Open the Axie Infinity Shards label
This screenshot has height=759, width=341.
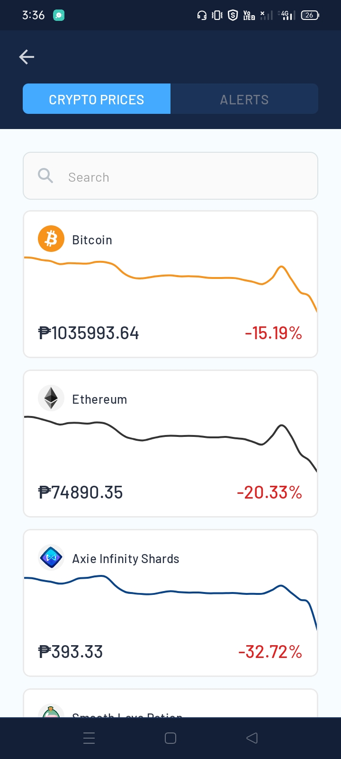point(126,559)
